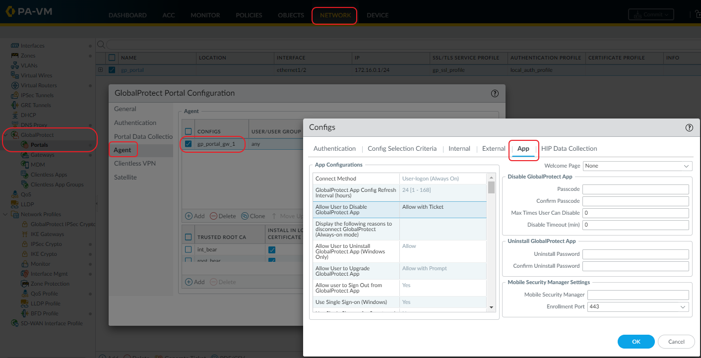Viewport: 701px width, 358px height.
Task: Toggle the gp_portal row checkbox
Action: [112, 70]
